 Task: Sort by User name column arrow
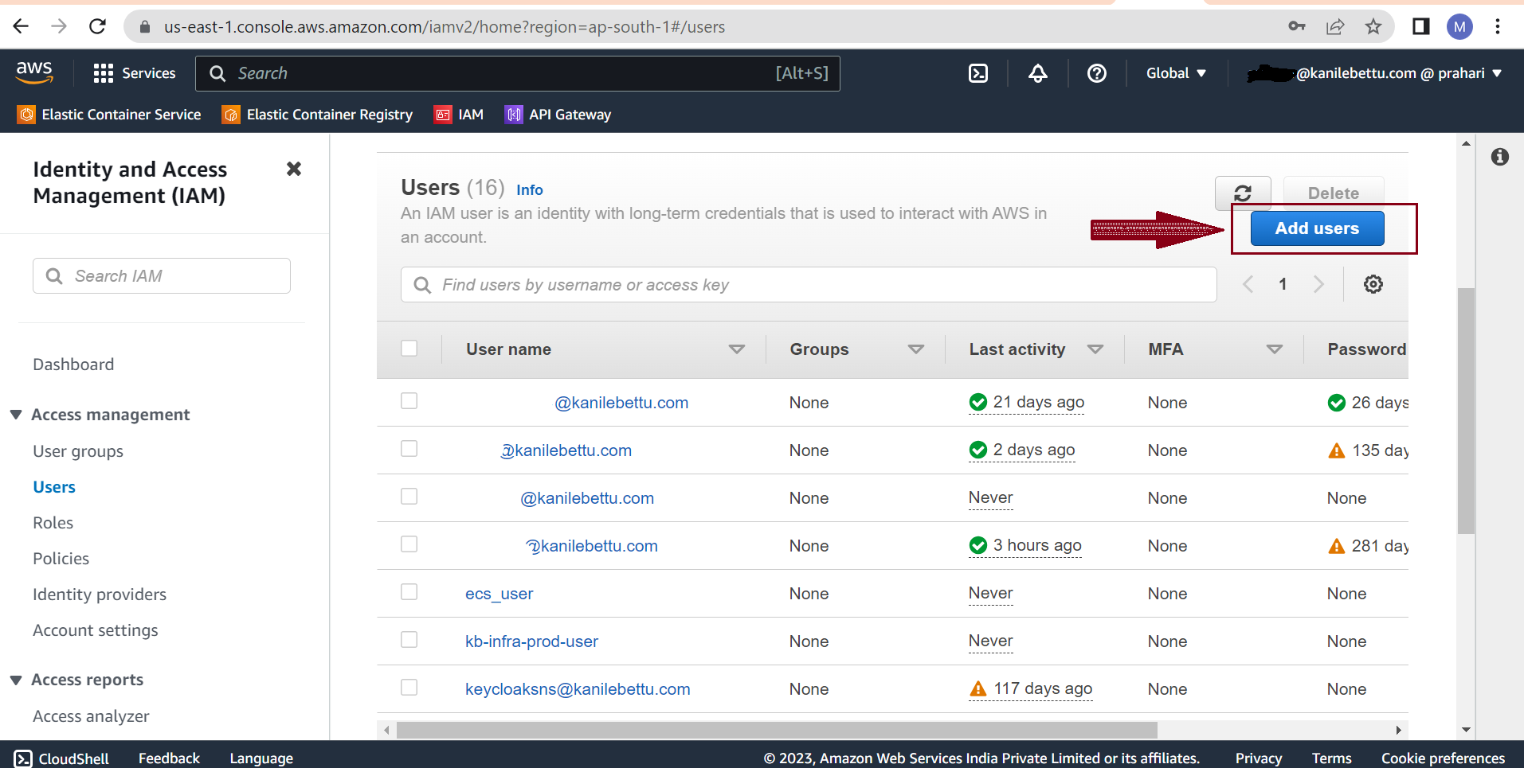coord(737,349)
